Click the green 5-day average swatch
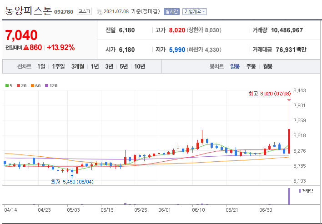322x224 pixels. click(7, 86)
